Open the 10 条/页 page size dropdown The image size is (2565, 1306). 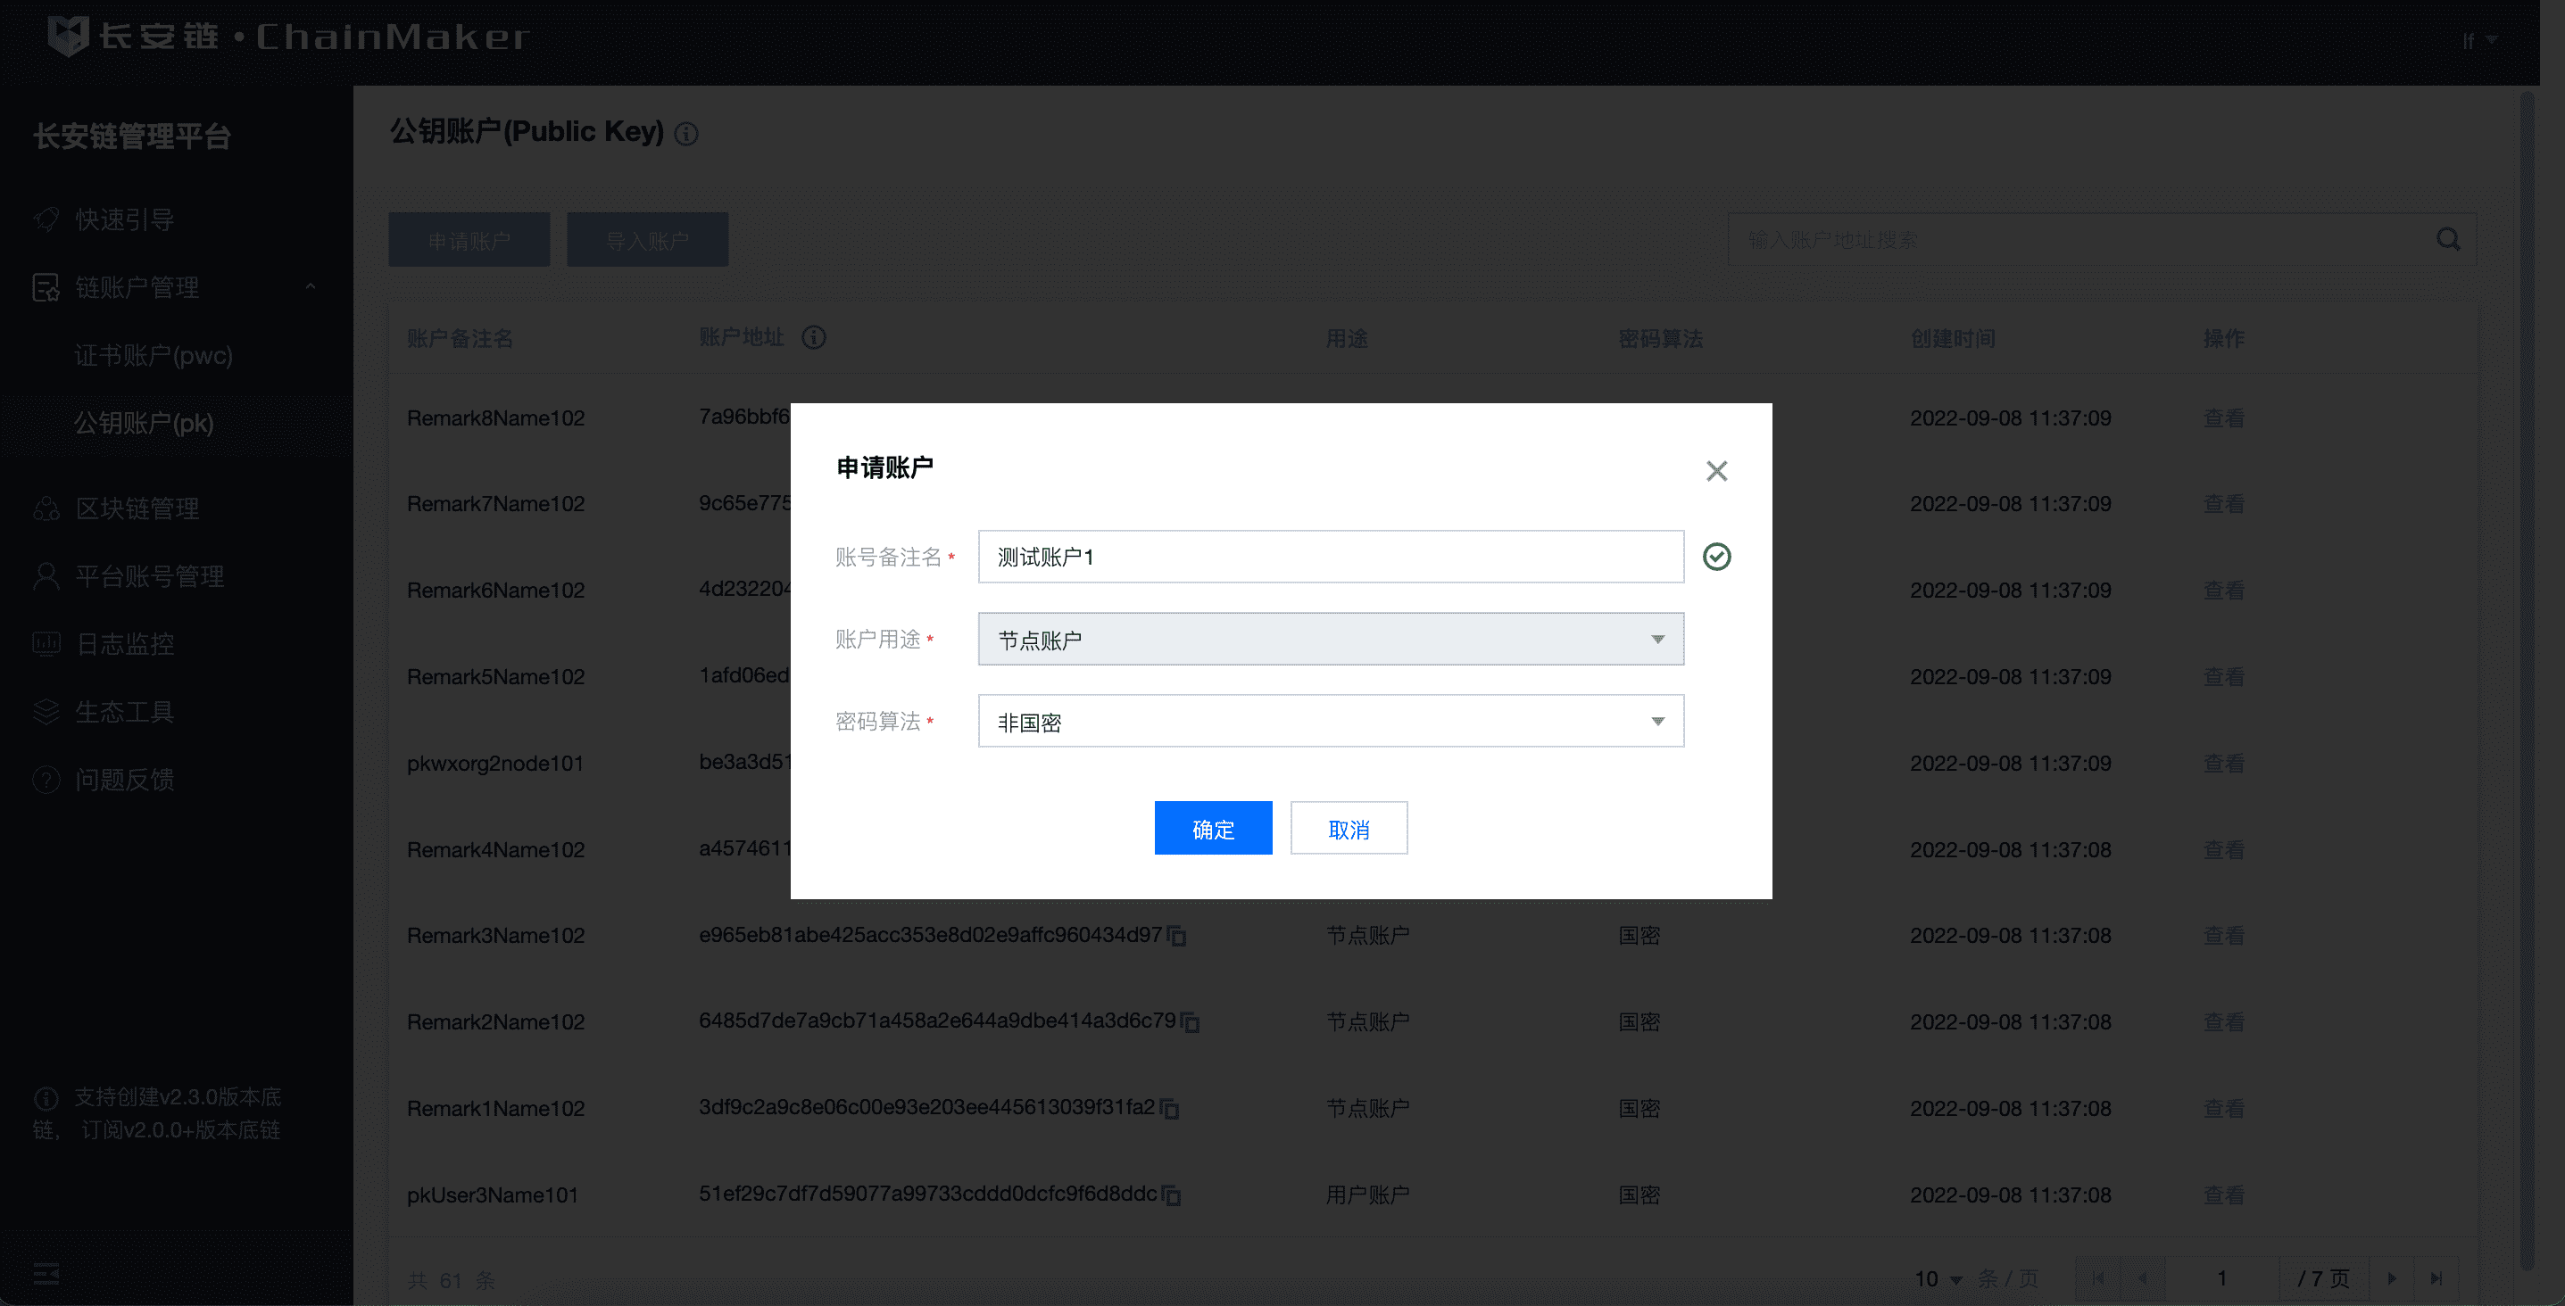point(1938,1279)
